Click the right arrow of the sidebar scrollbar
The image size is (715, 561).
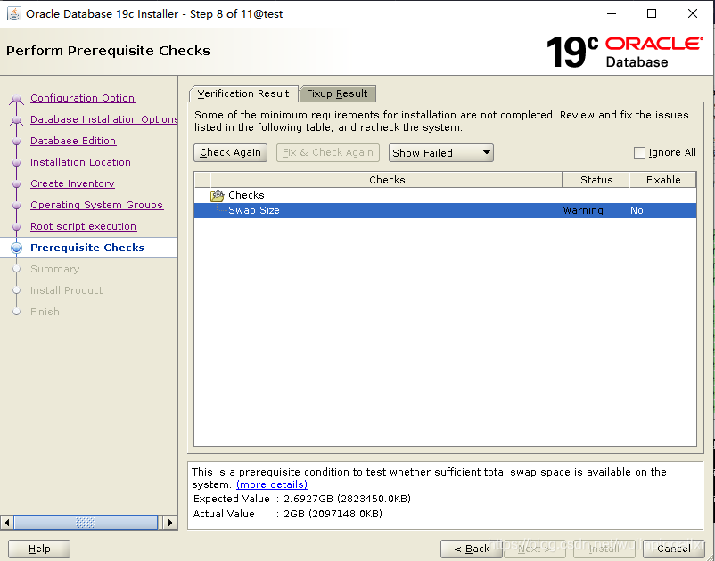tap(170, 523)
